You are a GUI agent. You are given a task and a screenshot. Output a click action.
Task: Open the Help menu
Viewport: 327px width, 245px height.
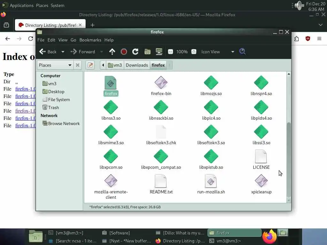pyautogui.click(x=109, y=40)
